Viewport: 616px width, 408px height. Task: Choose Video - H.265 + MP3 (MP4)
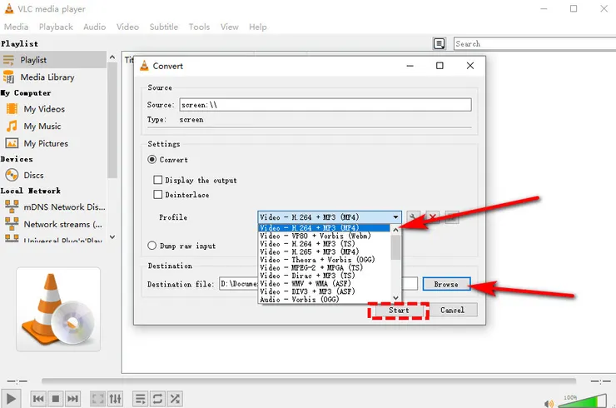325,251
